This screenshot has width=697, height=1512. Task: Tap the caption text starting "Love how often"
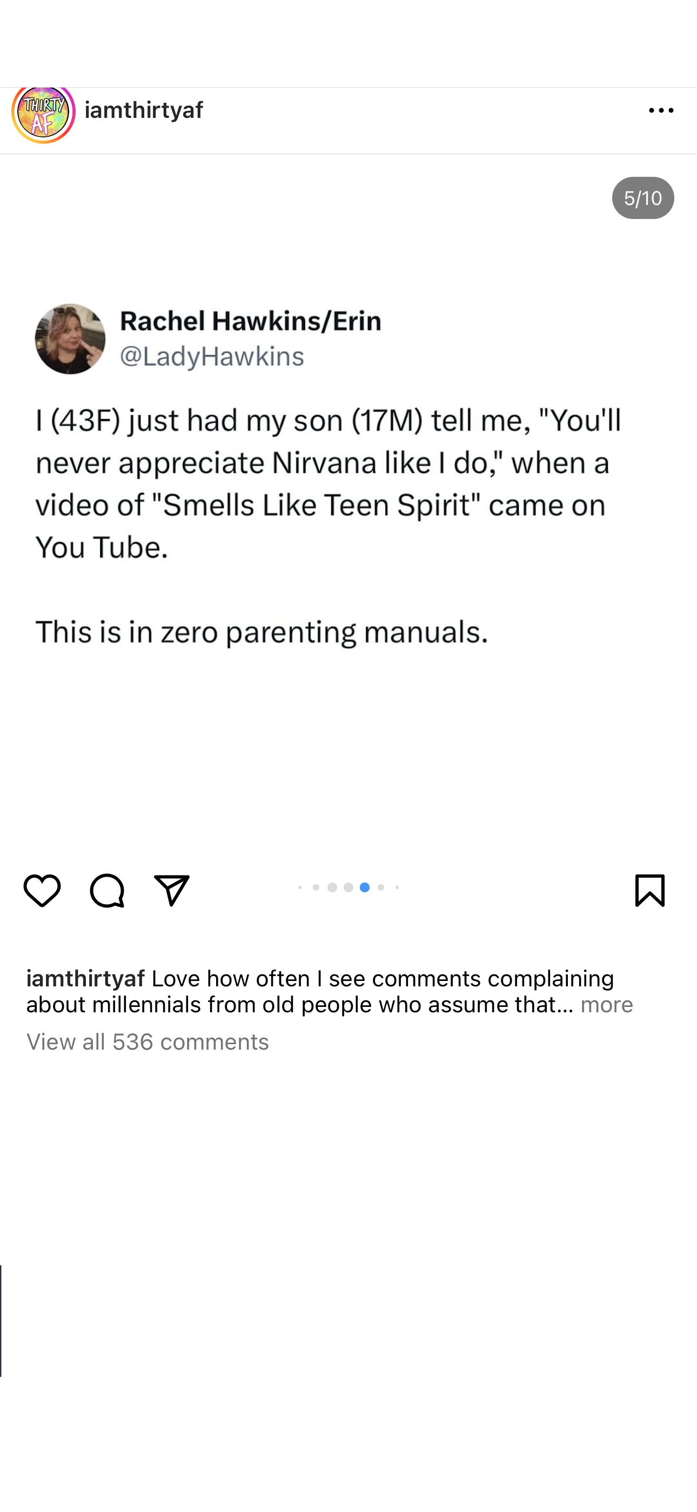(x=381, y=979)
